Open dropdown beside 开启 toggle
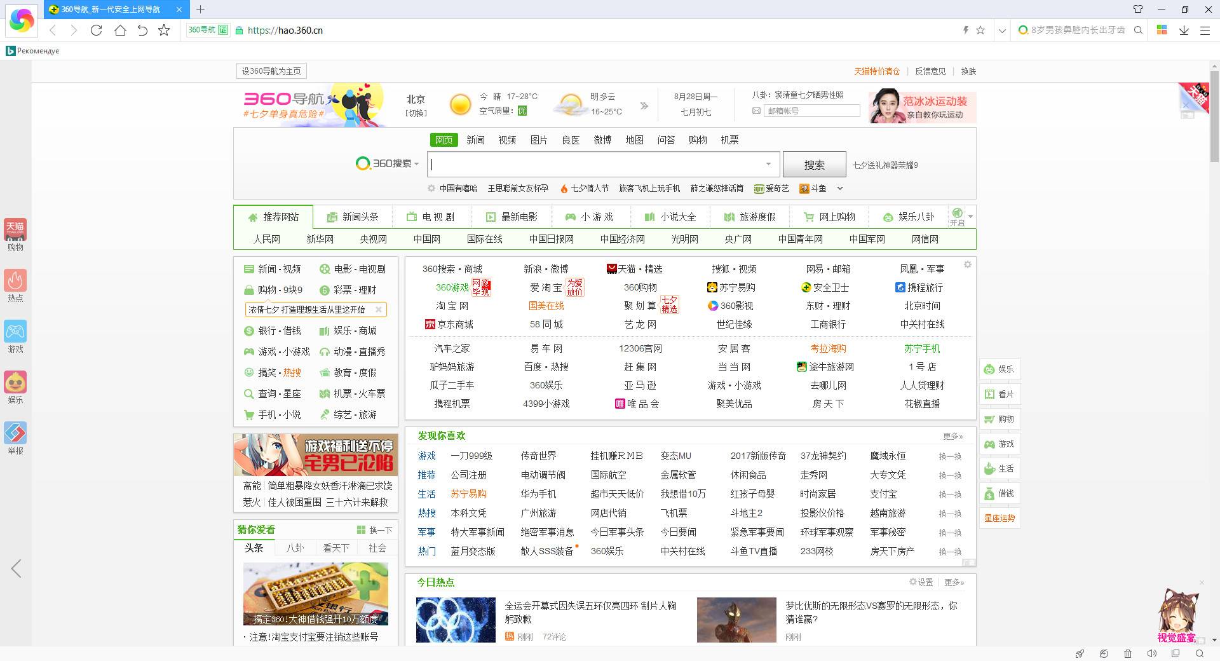Viewport: 1220px width, 661px height. click(x=970, y=217)
